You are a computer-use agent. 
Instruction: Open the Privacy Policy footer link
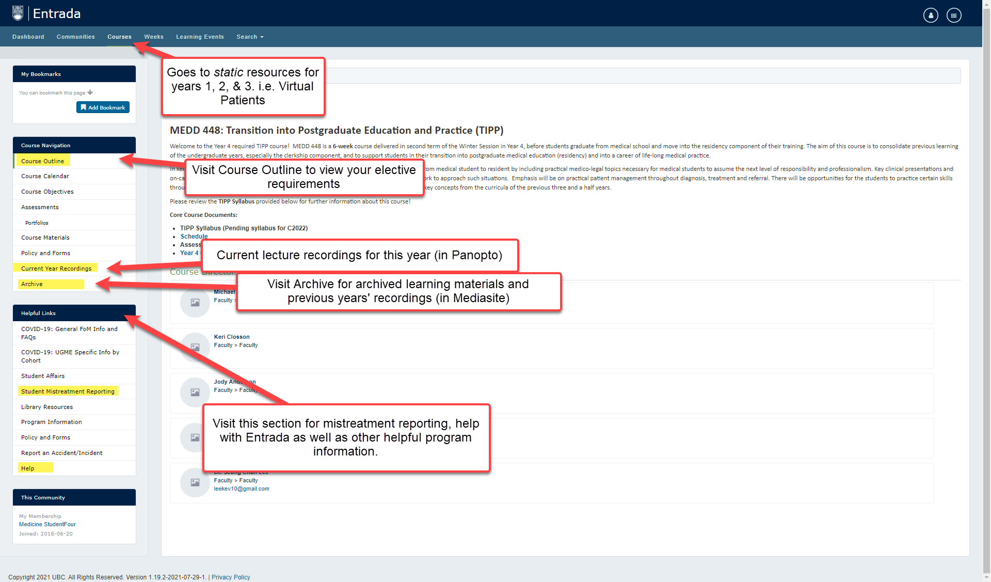pos(231,577)
